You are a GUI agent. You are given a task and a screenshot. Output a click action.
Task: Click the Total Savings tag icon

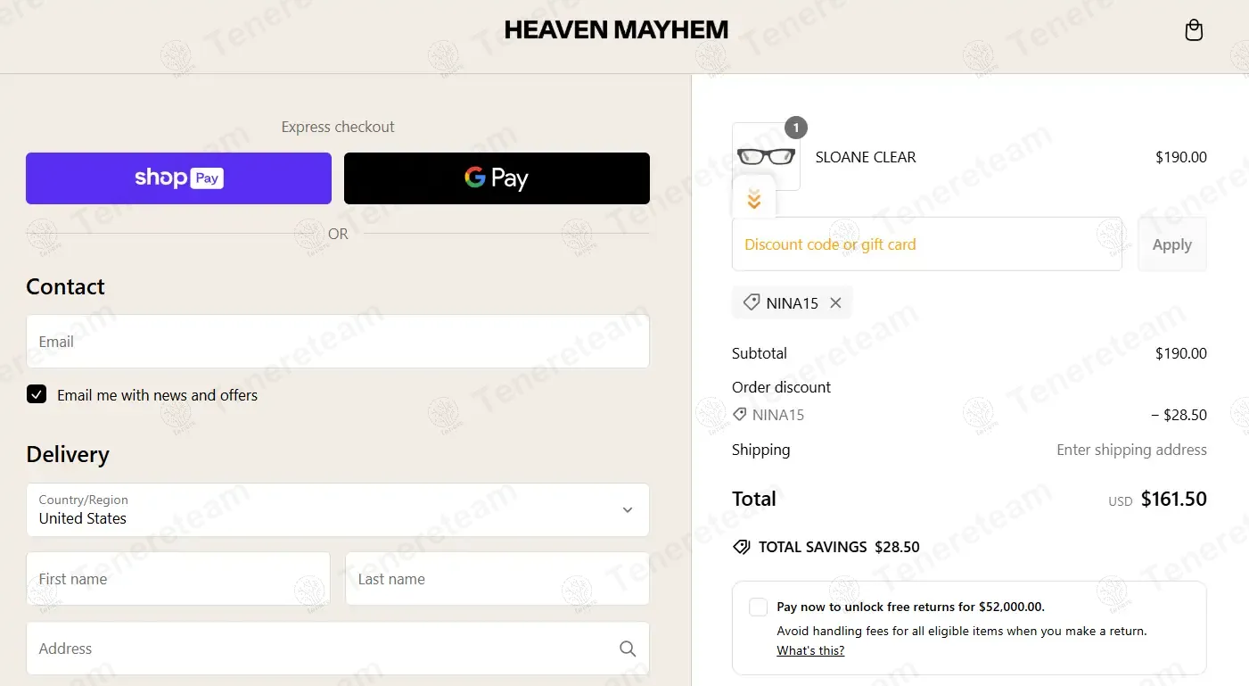(x=741, y=547)
